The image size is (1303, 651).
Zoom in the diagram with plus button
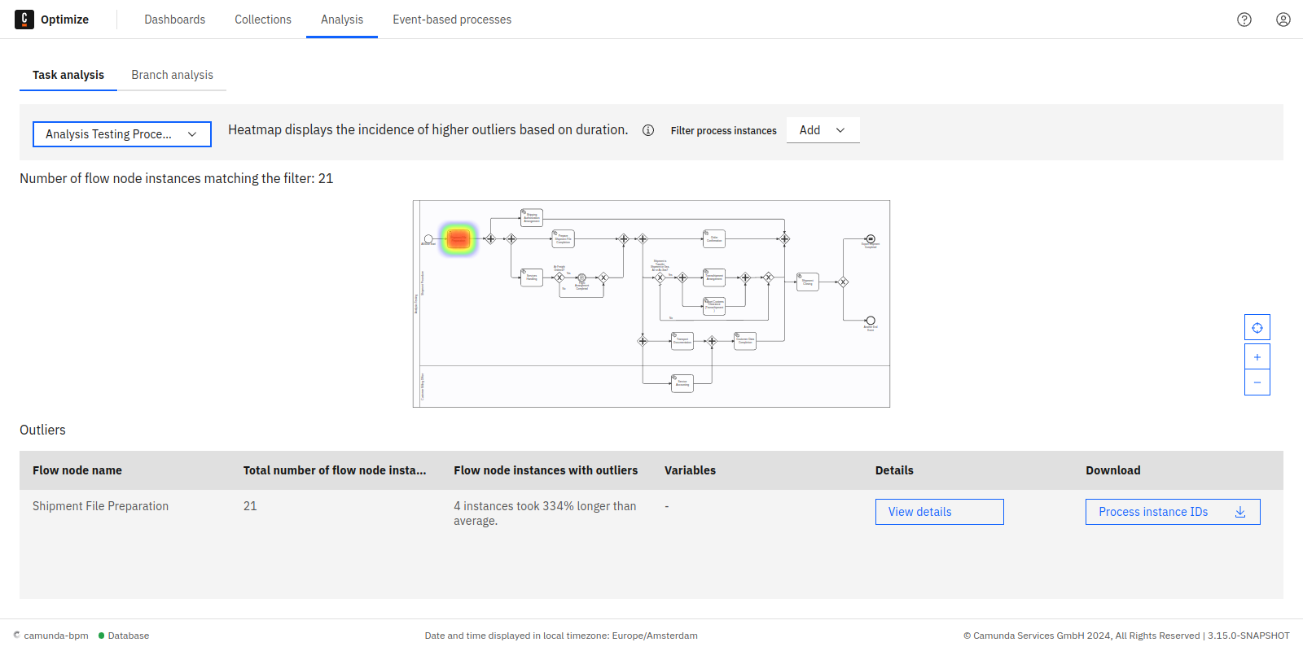tap(1257, 356)
